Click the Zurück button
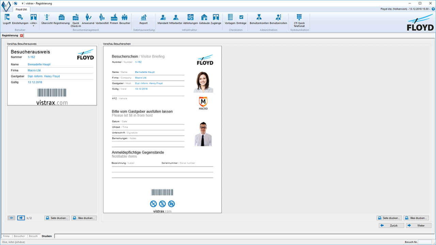This screenshot has width=436, height=245. (391, 225)
